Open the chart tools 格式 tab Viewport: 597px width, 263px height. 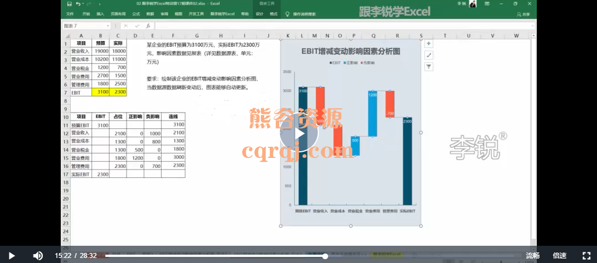[x=273, y=14]
